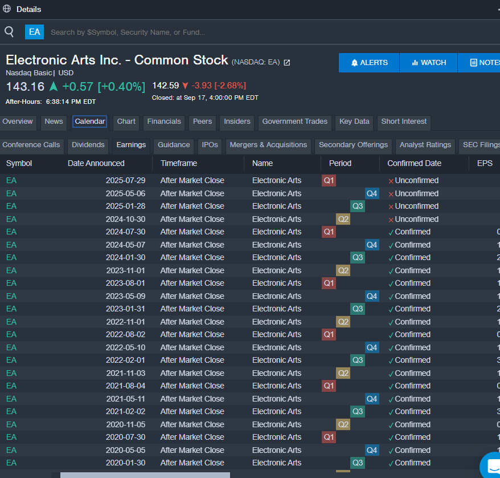Image resolution: width=500 pixels, height=478 pixels.
Task: Click the Q3 badge in the 2022-02-01 row
Action: pos(358,360)
